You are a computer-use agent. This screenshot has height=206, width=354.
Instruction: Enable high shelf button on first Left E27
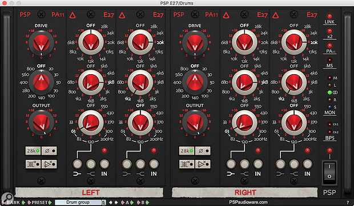click(91, 164)
